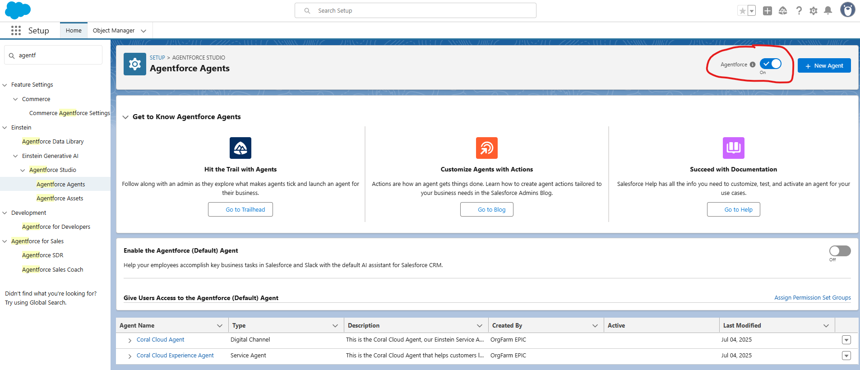Click the New Agent button
This screenshot has height=370, width=860.
(824, 65)
